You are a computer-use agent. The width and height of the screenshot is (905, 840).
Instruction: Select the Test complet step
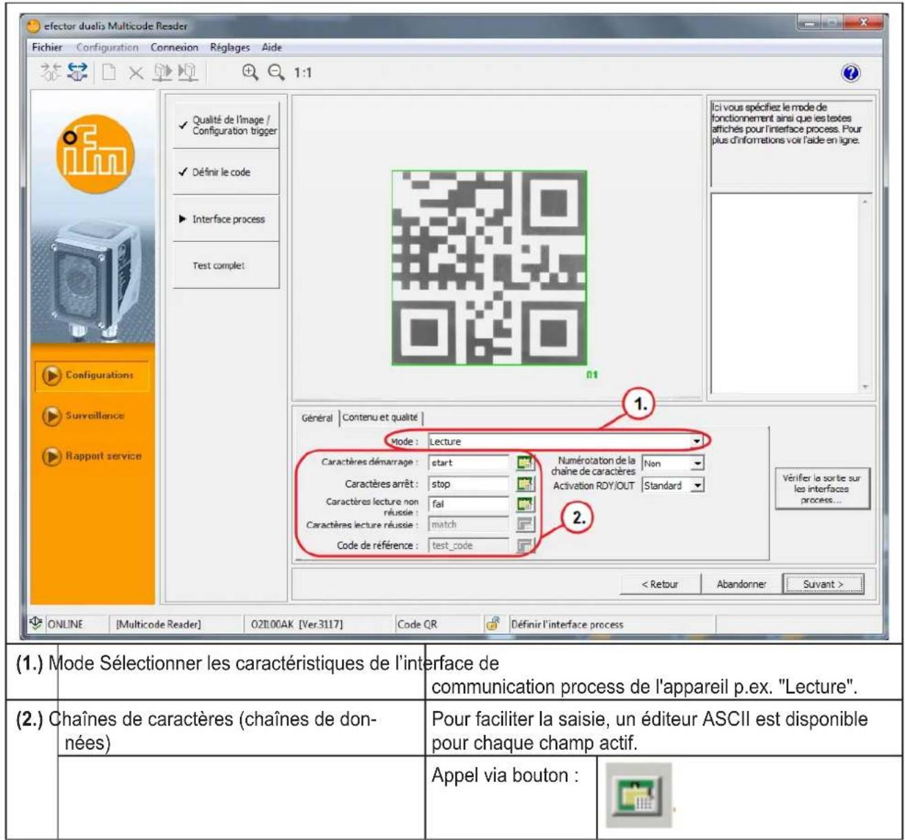[x=226, y=266]
